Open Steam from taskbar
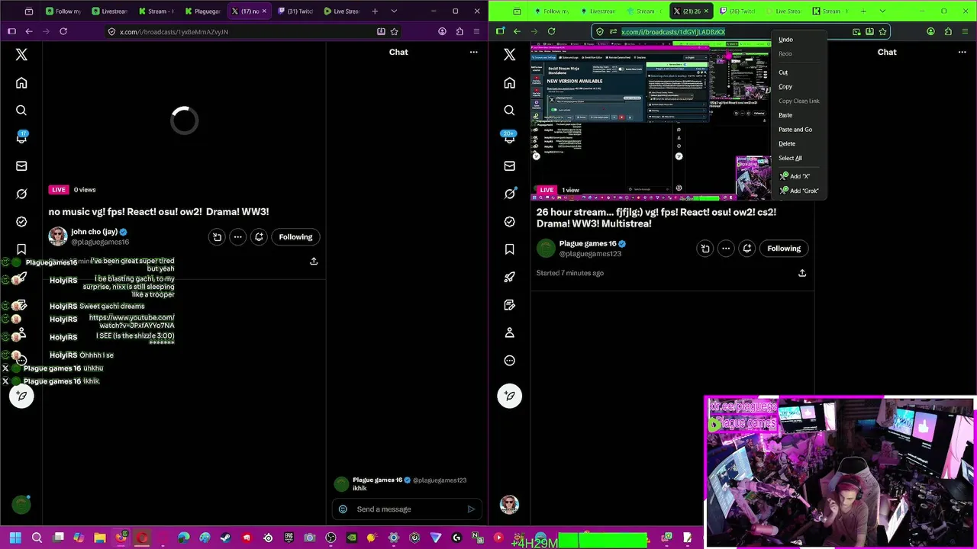Image resolution: width=977 pixels, height=549 pixels. [225, 538]
